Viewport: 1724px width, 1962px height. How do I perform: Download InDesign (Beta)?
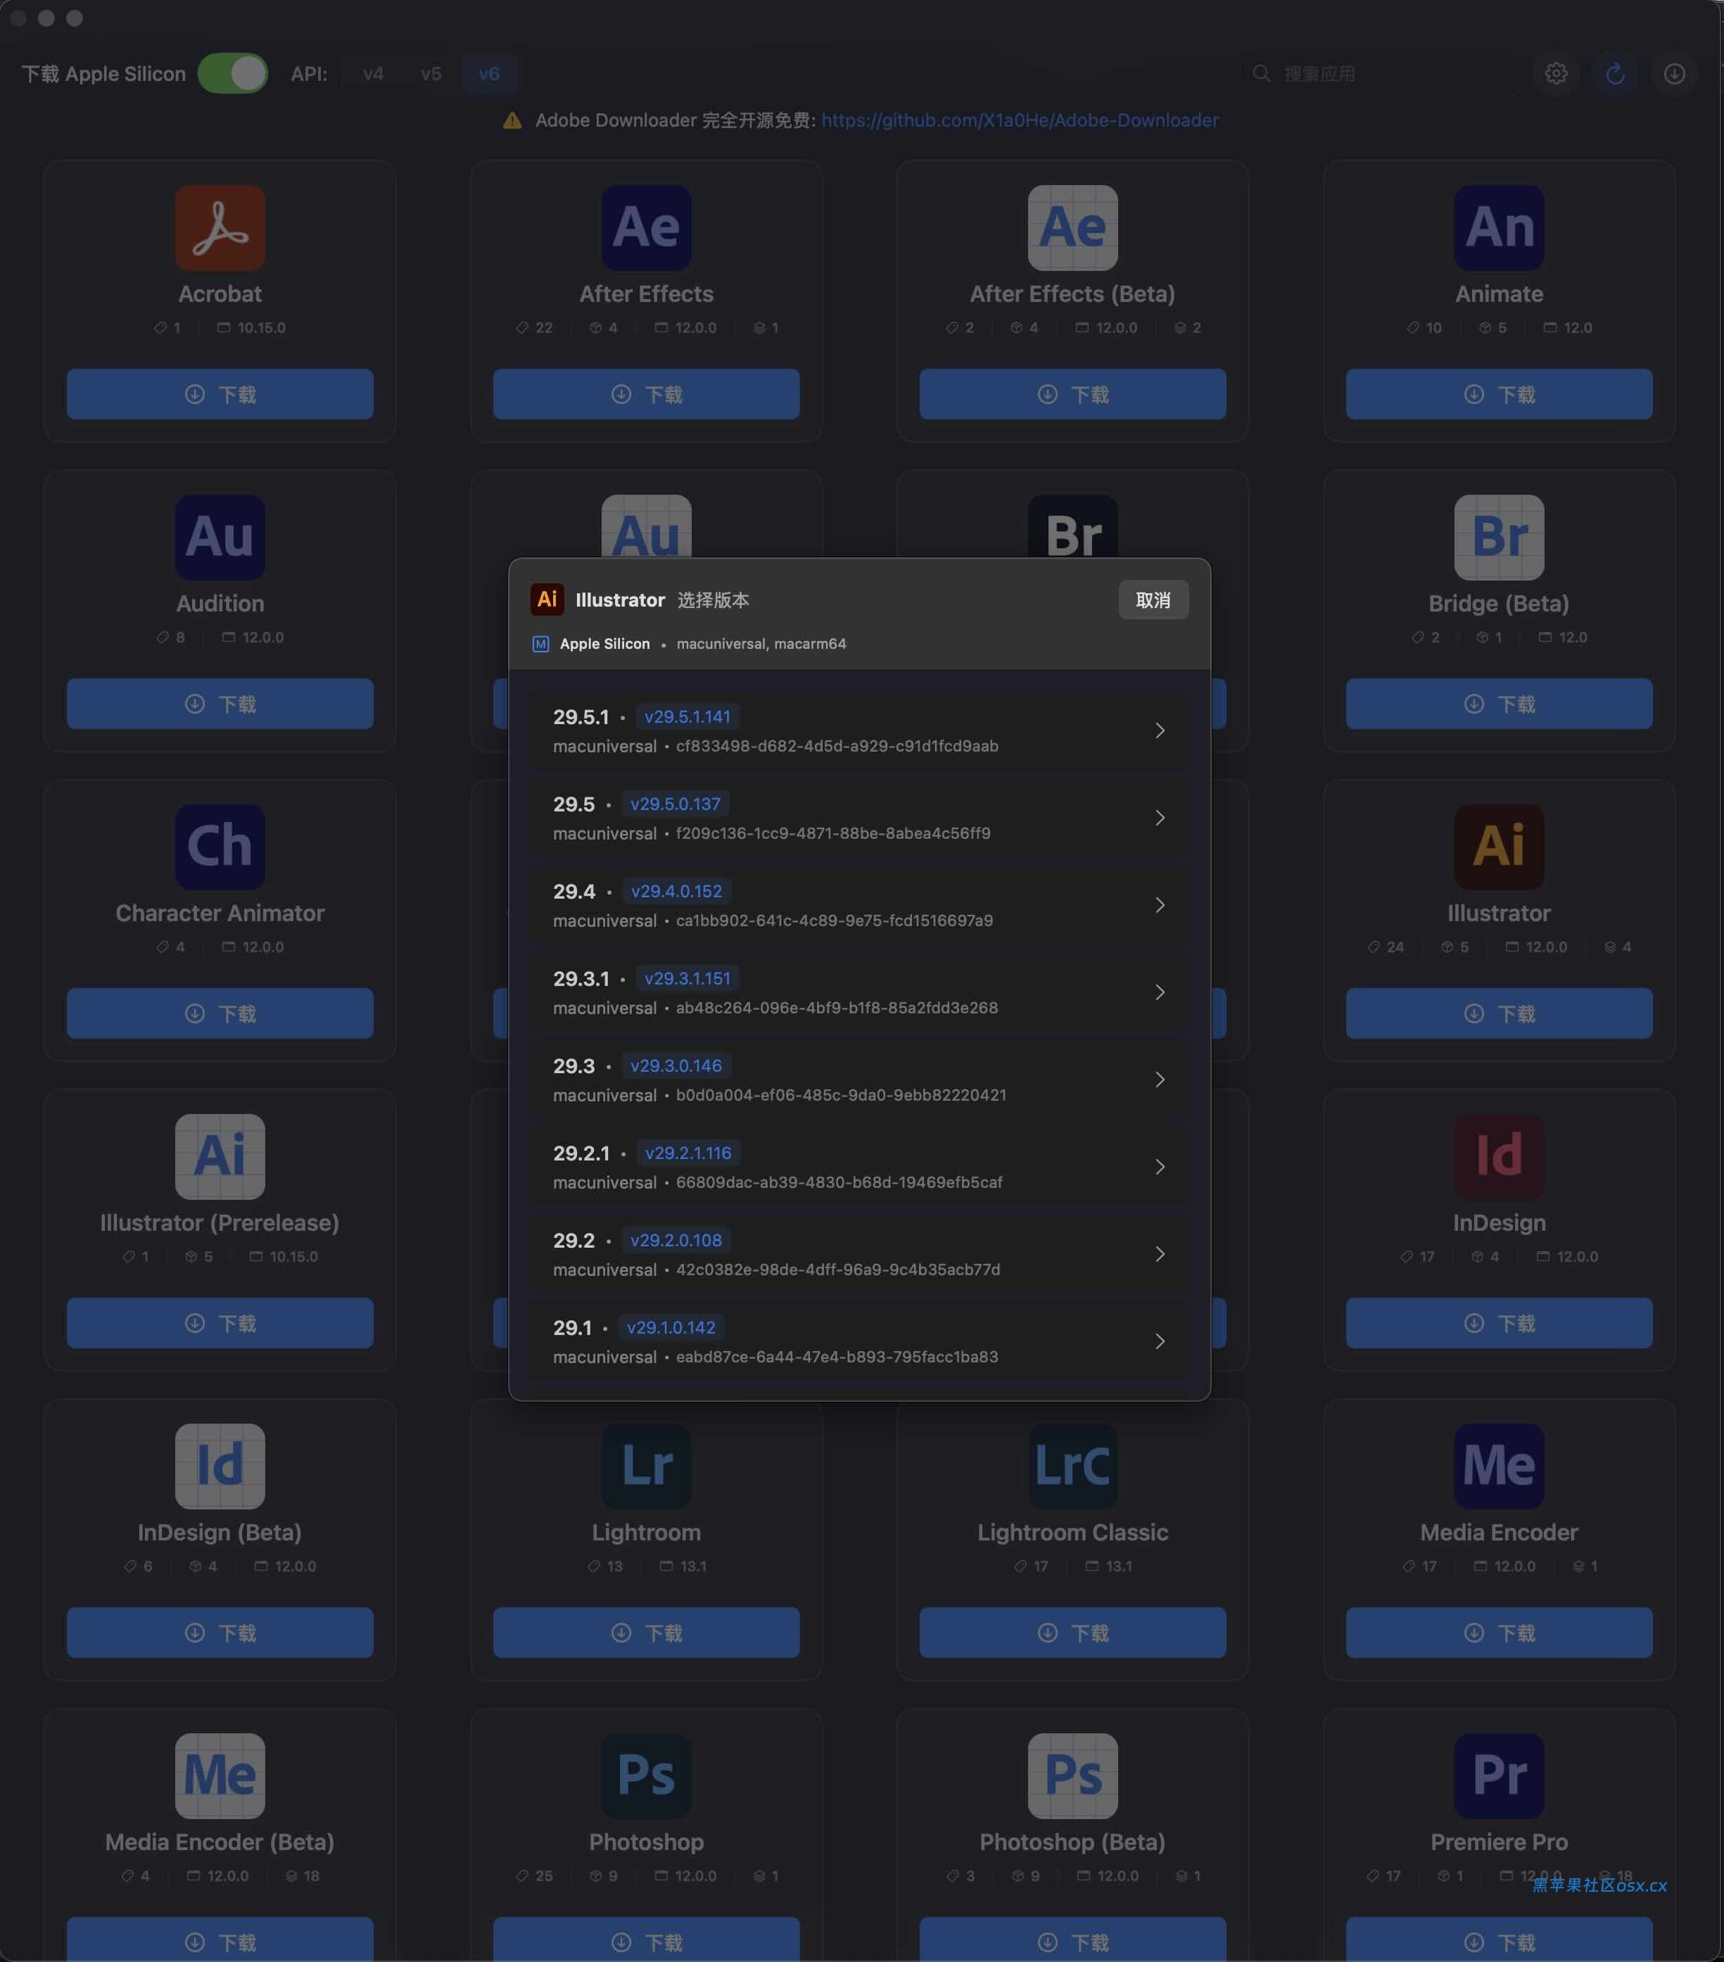click(220, 1633)
